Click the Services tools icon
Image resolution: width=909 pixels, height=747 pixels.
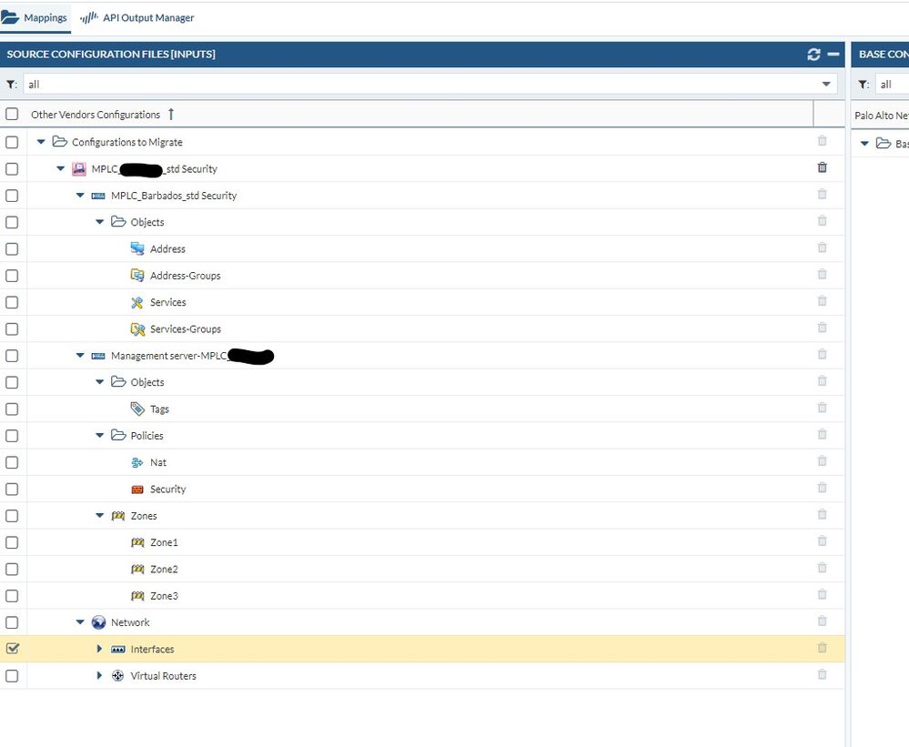click(x=137, y=302)
